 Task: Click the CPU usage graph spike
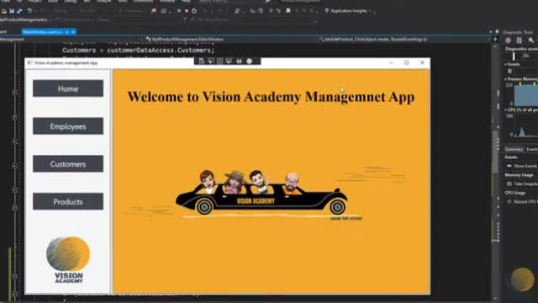point(522,132)
